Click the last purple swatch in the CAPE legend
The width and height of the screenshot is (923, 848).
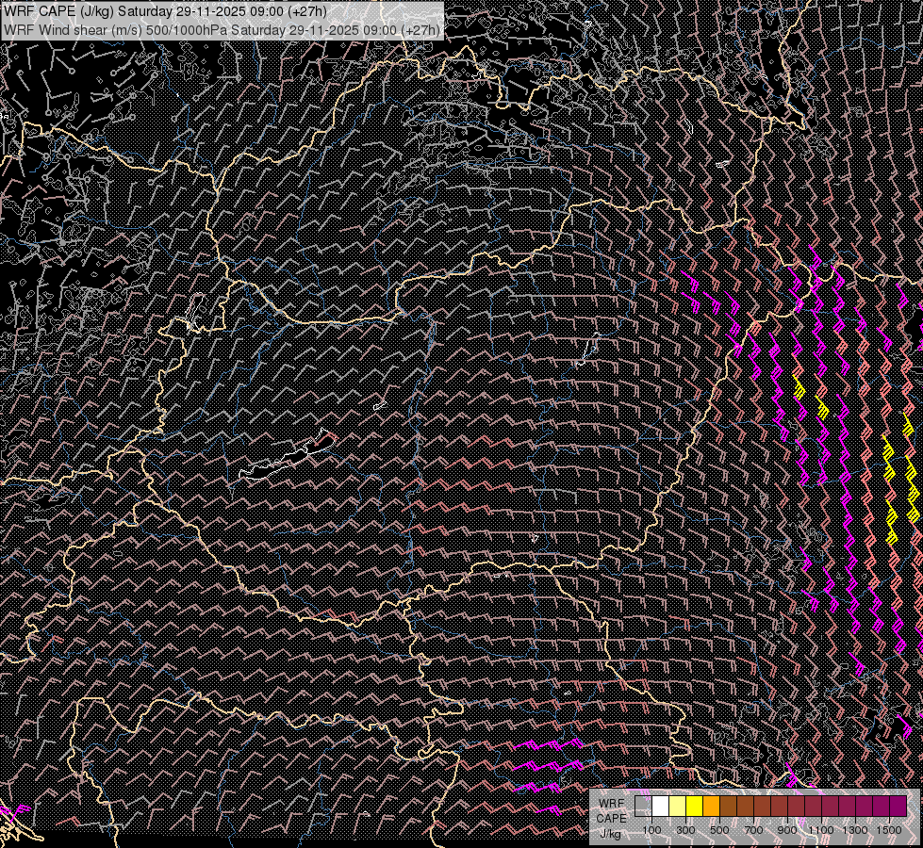(x=898, y=806)
